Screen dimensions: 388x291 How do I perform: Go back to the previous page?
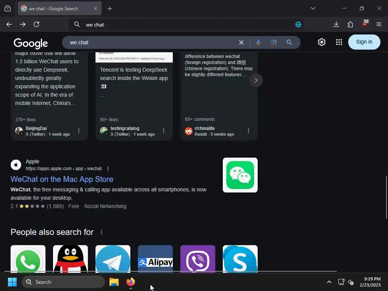tap(9, 24)
